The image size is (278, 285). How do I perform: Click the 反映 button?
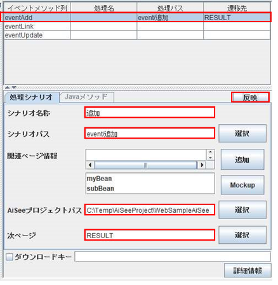(250, 98)
